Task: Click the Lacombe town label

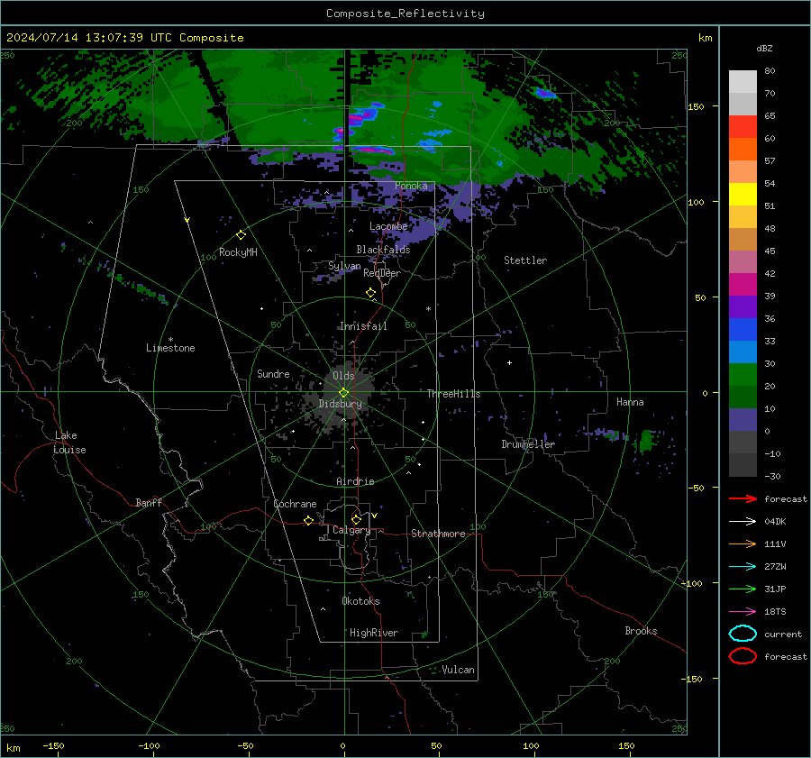Action: pyautogui.click(x=388, y=226)
